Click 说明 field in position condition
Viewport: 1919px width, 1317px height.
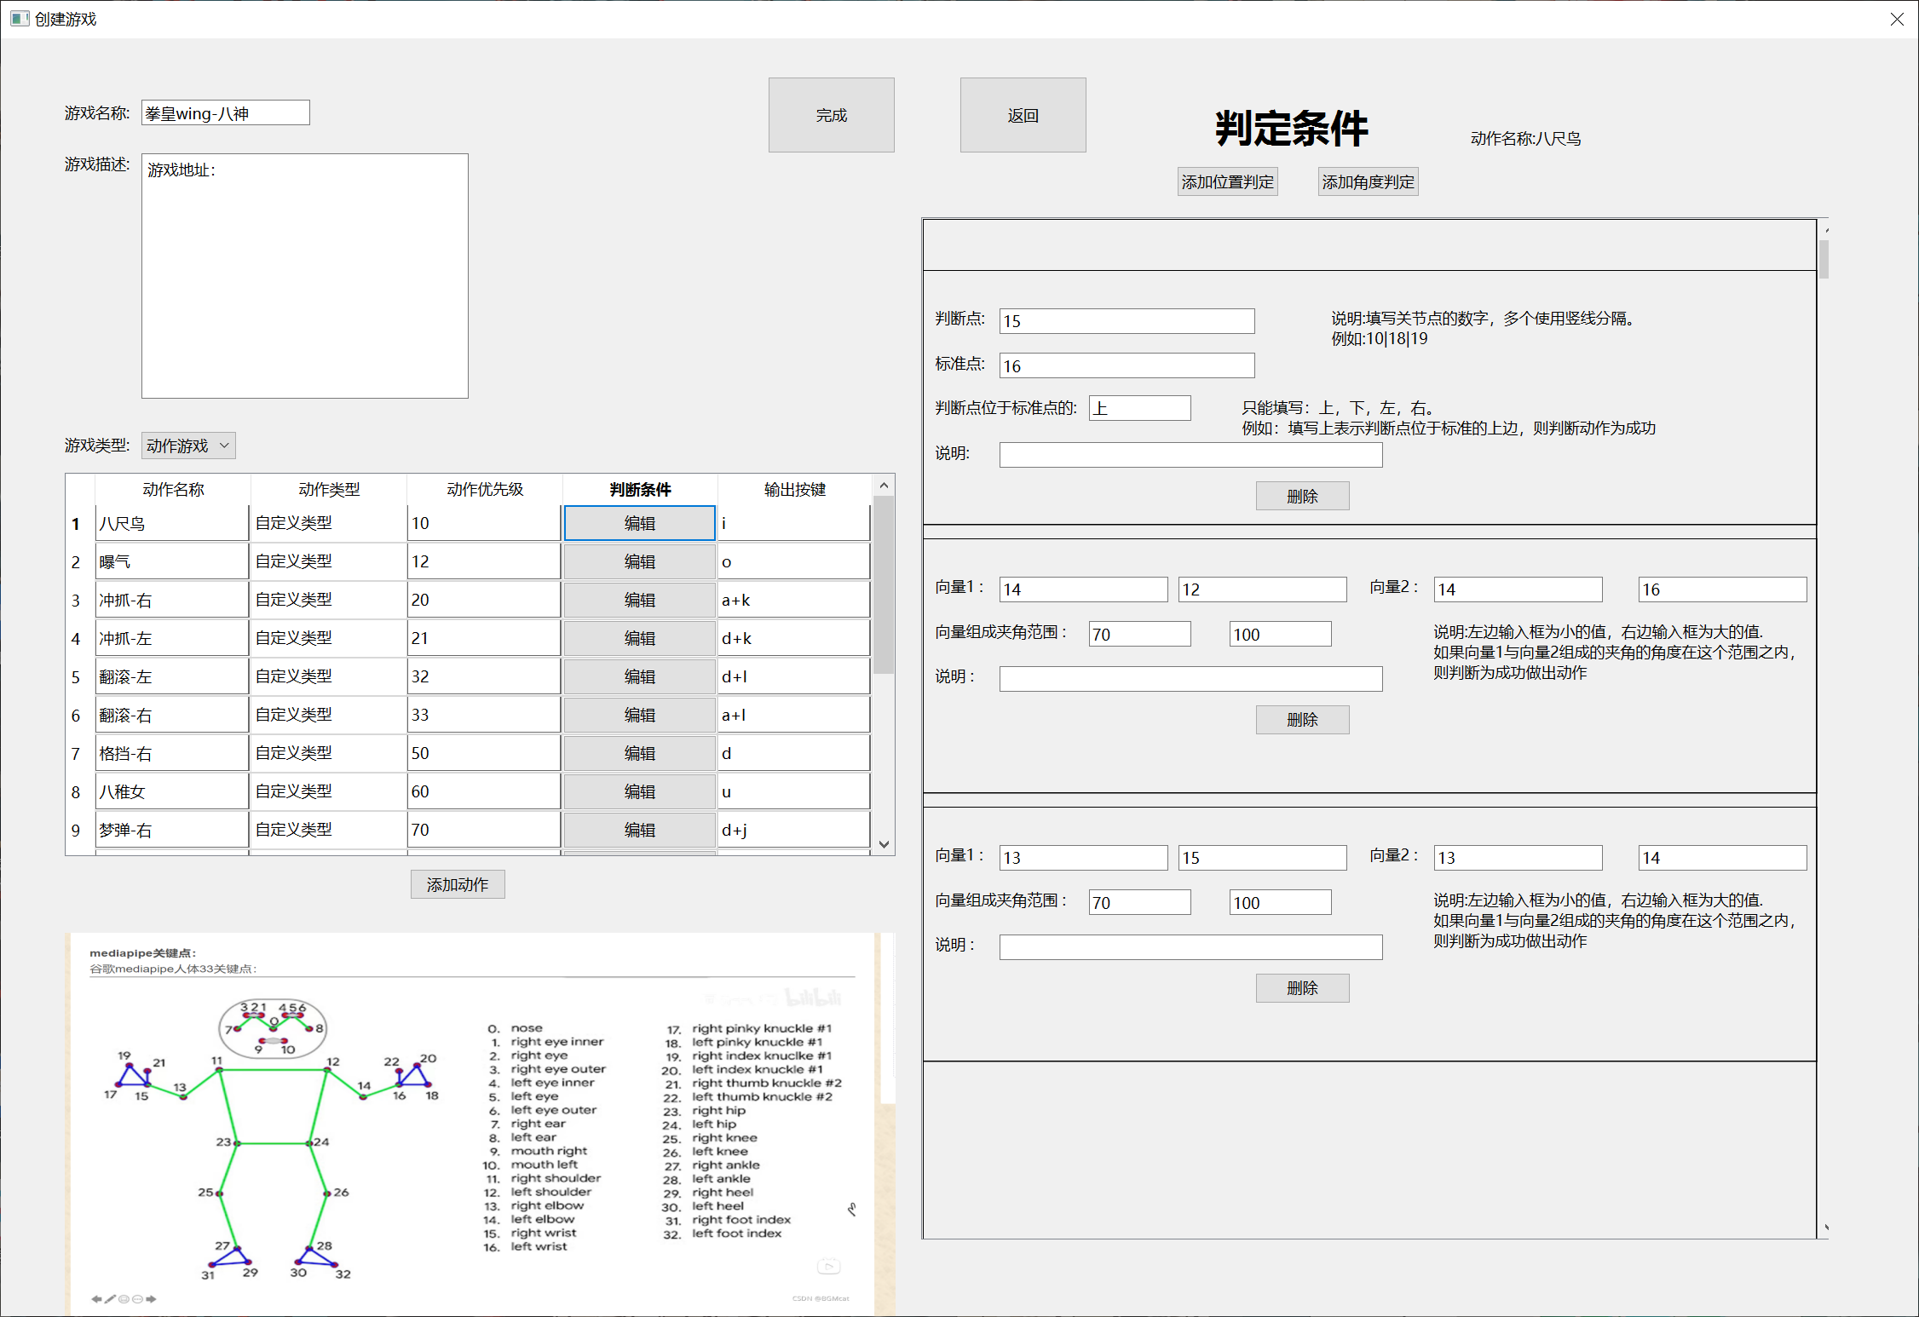1190,455
